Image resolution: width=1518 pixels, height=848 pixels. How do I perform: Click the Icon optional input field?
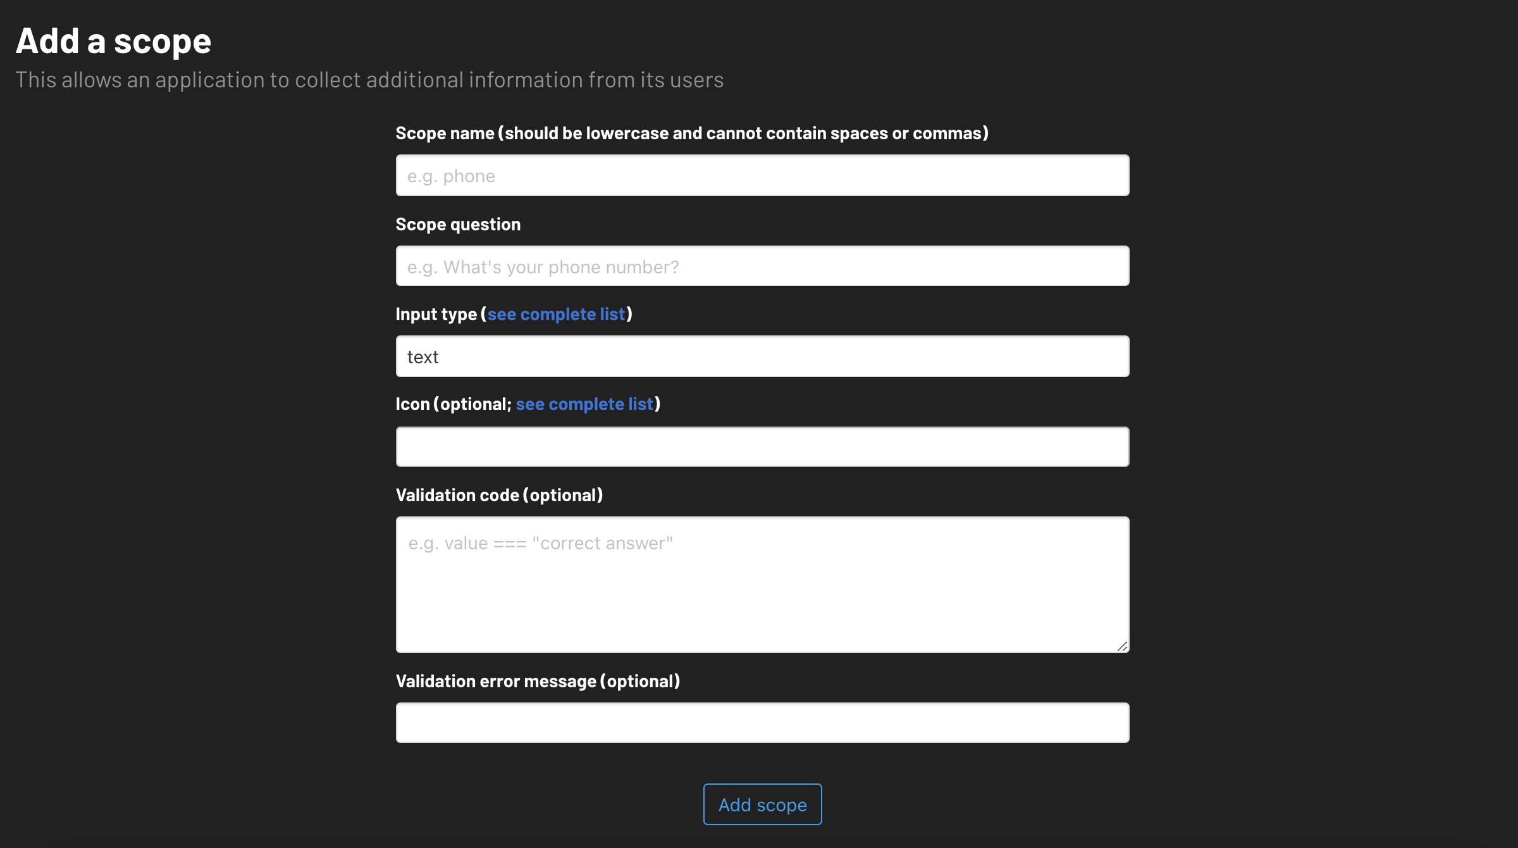762,447
